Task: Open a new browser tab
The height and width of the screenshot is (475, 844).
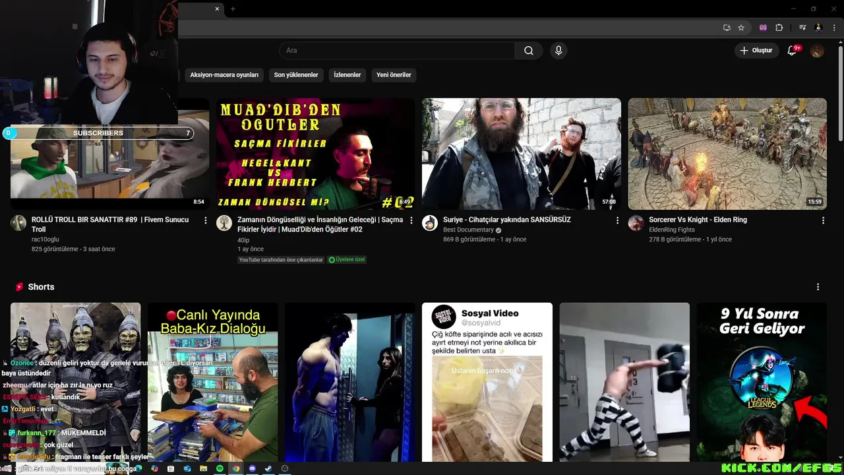Action: pyautogui.click(x=233, y=9)
